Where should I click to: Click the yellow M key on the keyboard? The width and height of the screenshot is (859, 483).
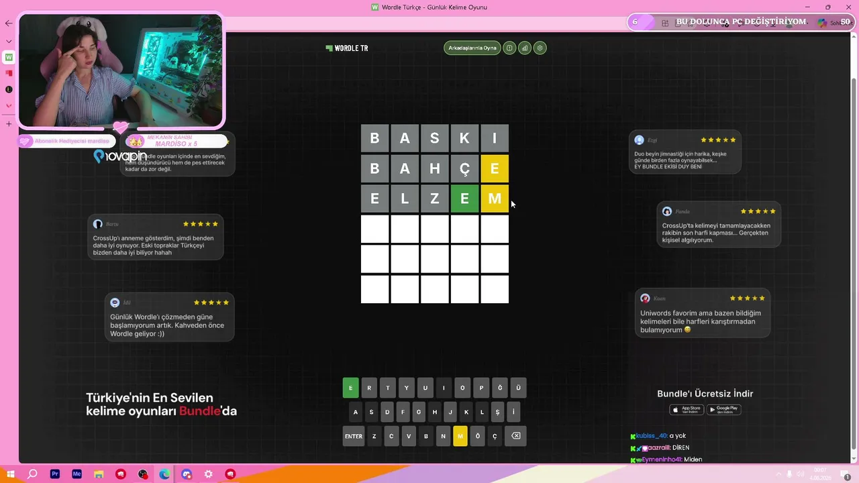tap(460, 436)
